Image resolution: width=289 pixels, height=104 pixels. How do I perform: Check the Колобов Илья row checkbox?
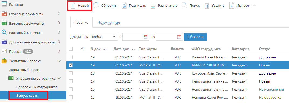click(71, 73)
